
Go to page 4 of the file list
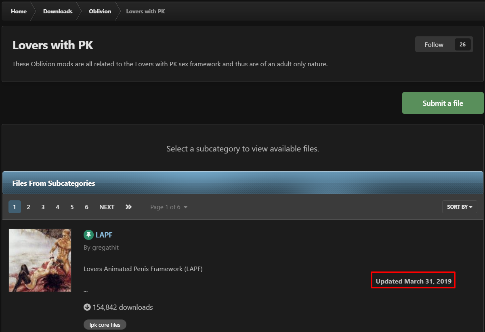(x=57, y=207)
